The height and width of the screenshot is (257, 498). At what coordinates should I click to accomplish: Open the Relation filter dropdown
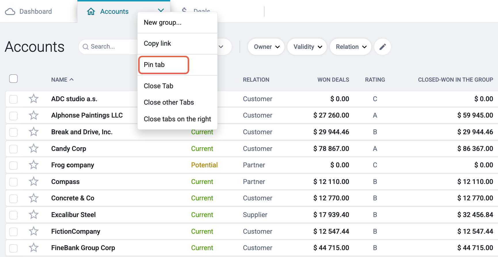coord(351,47)
